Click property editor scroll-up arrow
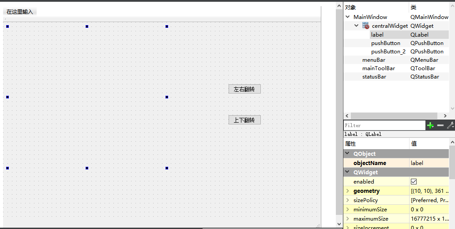The width and height of the screenshot is (455, 229). pyautogui.click(x=452, y=142)
